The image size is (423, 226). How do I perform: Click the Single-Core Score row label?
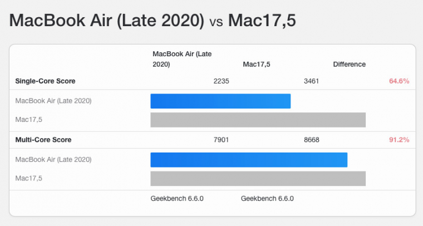click(45, 81)
